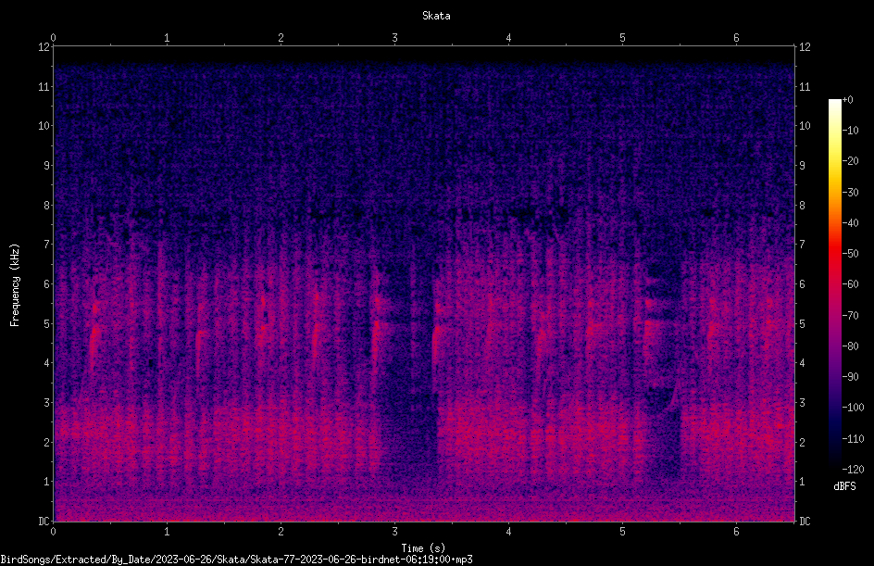Click the '4' tick label on the top time axis
This screenshot has width=874, height=566.
click(x=508, y=38)
